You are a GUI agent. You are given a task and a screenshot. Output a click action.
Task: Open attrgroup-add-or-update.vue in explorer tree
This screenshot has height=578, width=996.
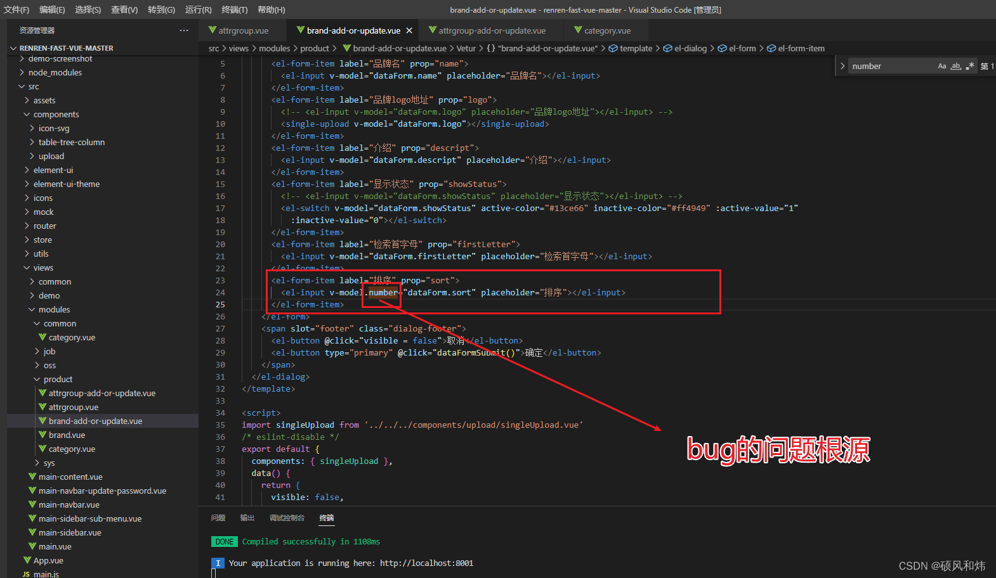(x=102, y=393)
